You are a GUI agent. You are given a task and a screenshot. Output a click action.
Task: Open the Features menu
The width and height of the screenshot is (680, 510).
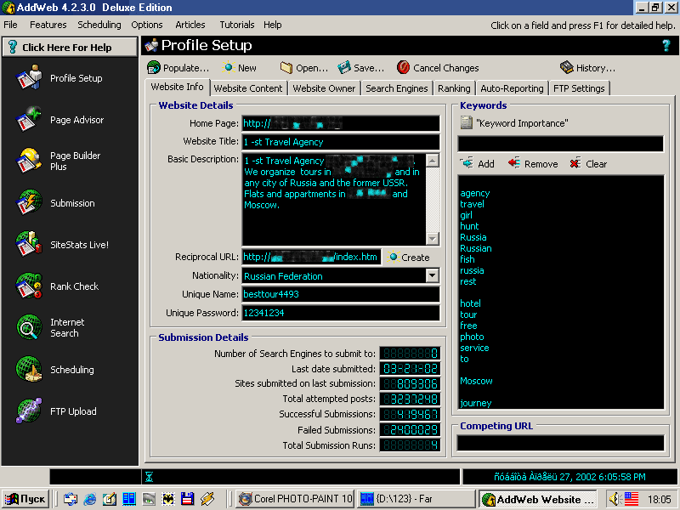pyautogui.click(x=48, y=25)
